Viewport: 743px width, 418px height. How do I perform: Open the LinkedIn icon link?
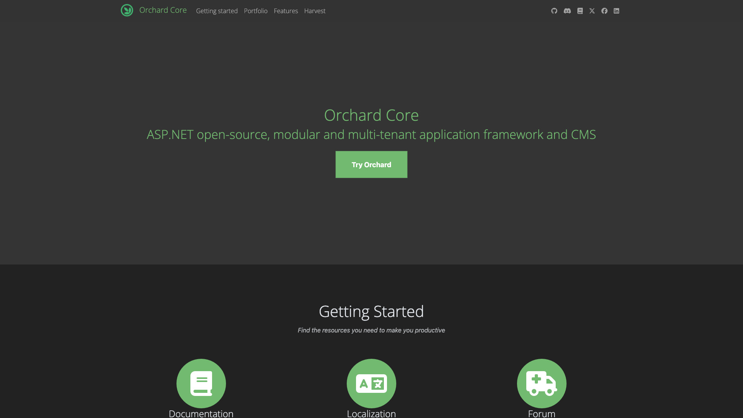click(616, 11)
